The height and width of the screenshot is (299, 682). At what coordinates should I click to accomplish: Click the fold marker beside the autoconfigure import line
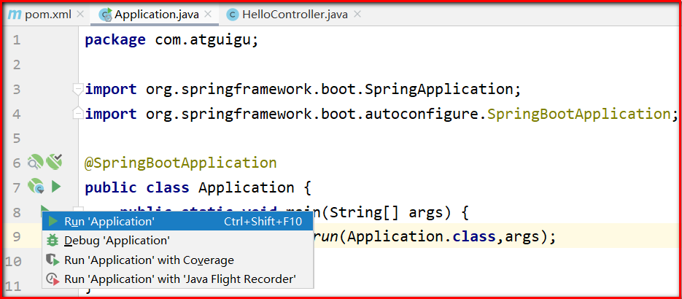pyautogui.click(x=78, y=112)
